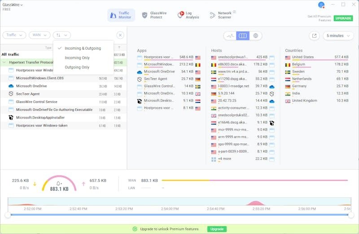Open the Traffic filter dropdown

coord(14,35)
